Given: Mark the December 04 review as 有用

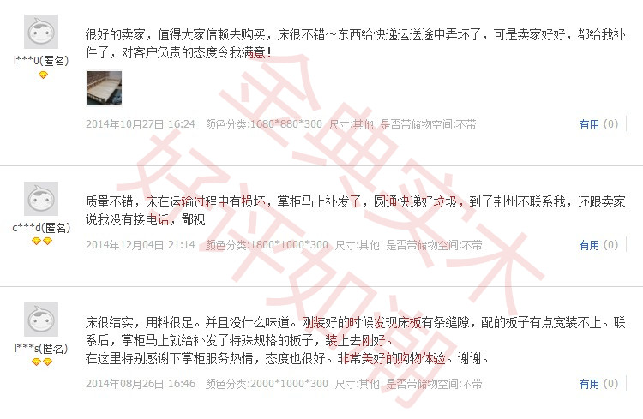Looking at the screenshot, I should tap(589, 245).
